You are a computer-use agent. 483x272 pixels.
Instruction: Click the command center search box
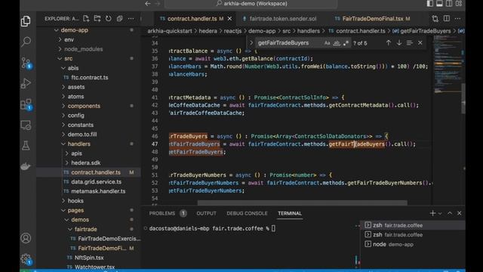tap(251, 4)
